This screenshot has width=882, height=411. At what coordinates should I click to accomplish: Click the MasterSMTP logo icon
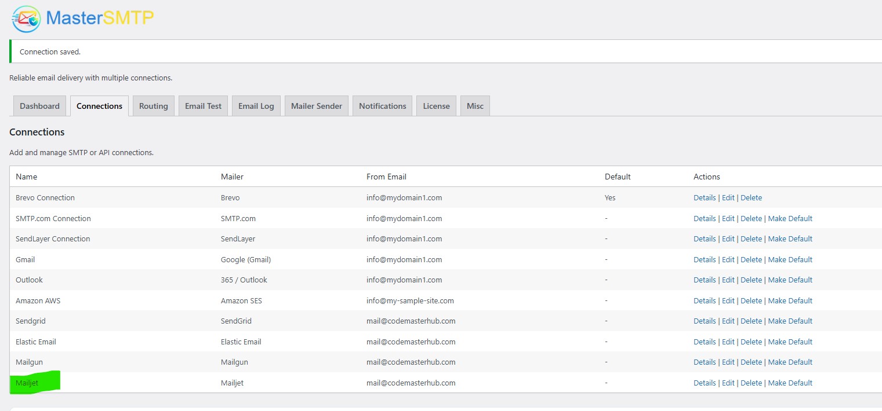click(x=27, y=19)
